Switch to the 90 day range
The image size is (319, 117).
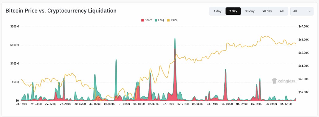pos(267,11)
